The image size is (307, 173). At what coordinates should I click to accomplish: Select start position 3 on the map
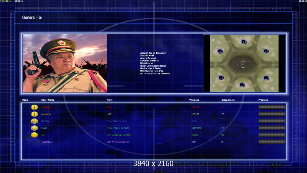click(244, 42)
